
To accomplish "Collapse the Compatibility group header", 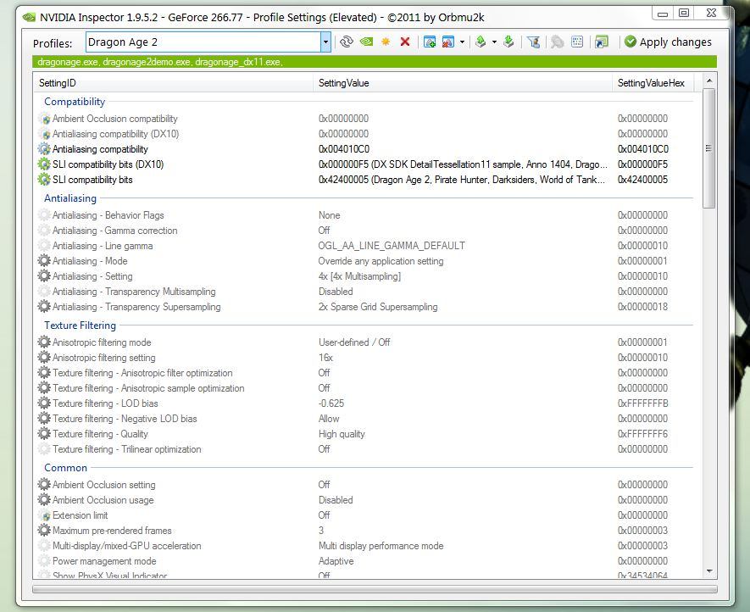I will (75, 102).
